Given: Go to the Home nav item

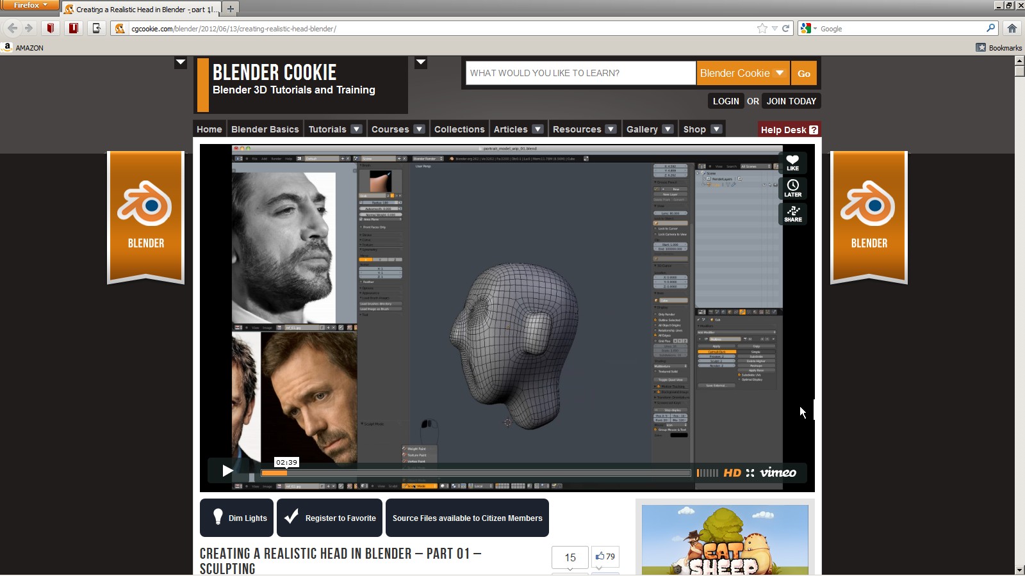Looking at the screenshot, I should pos(209,129).
